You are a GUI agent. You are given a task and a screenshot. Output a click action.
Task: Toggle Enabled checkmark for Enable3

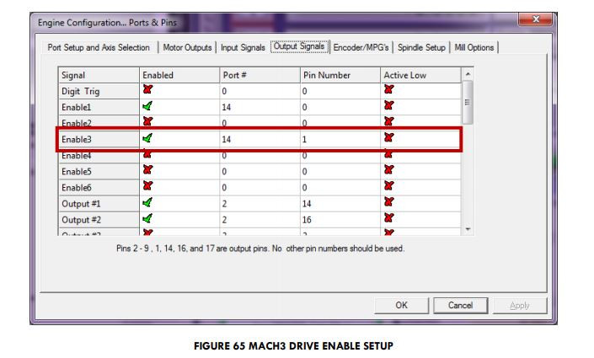point(147,138)
